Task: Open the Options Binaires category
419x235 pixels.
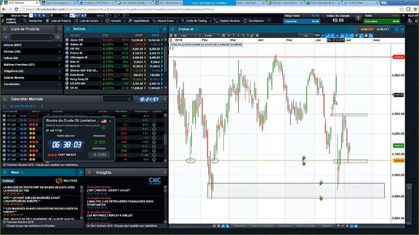Action: click(x=31, y=78)
